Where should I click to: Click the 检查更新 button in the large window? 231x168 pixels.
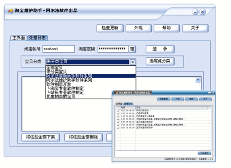click(110, 28)
